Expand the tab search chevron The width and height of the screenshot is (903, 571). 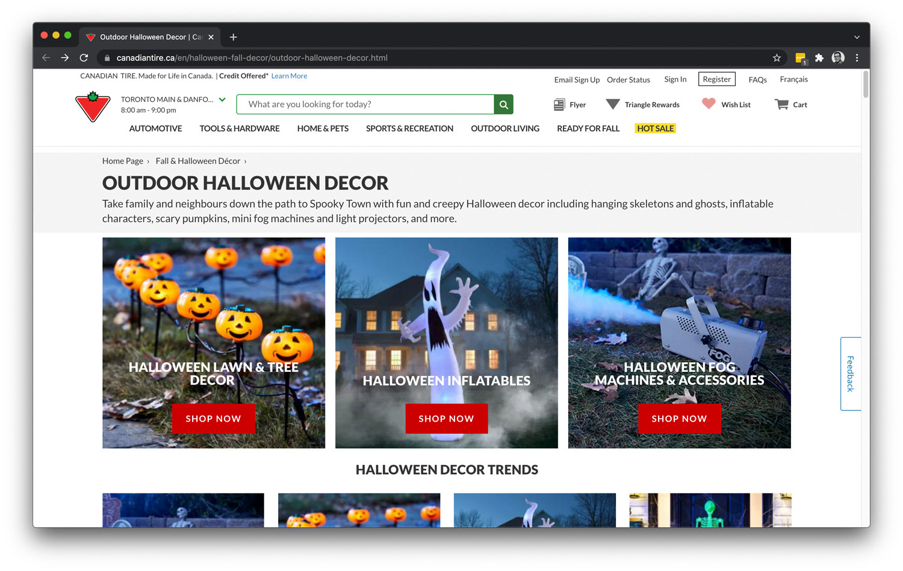click(857, 37)
